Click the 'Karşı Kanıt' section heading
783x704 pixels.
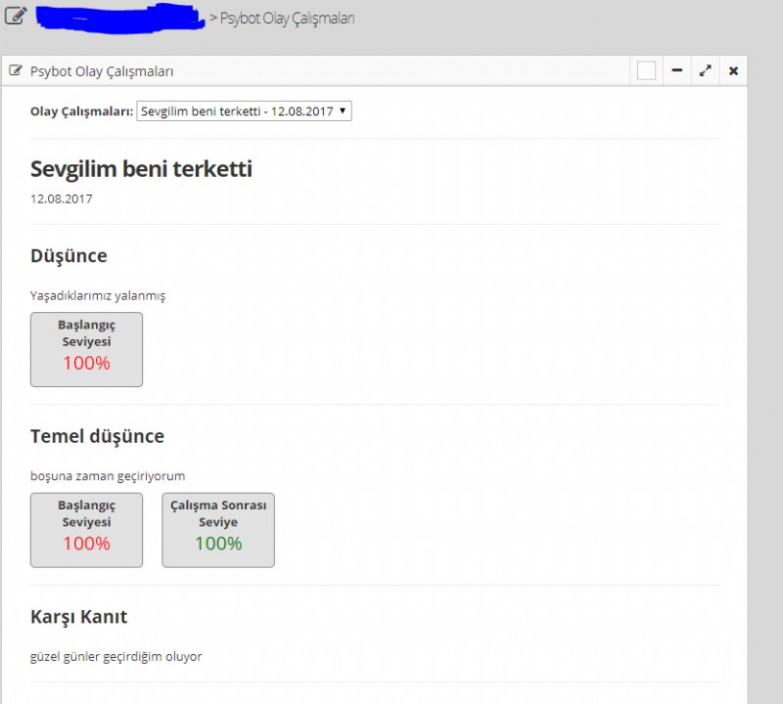(79, 617)
